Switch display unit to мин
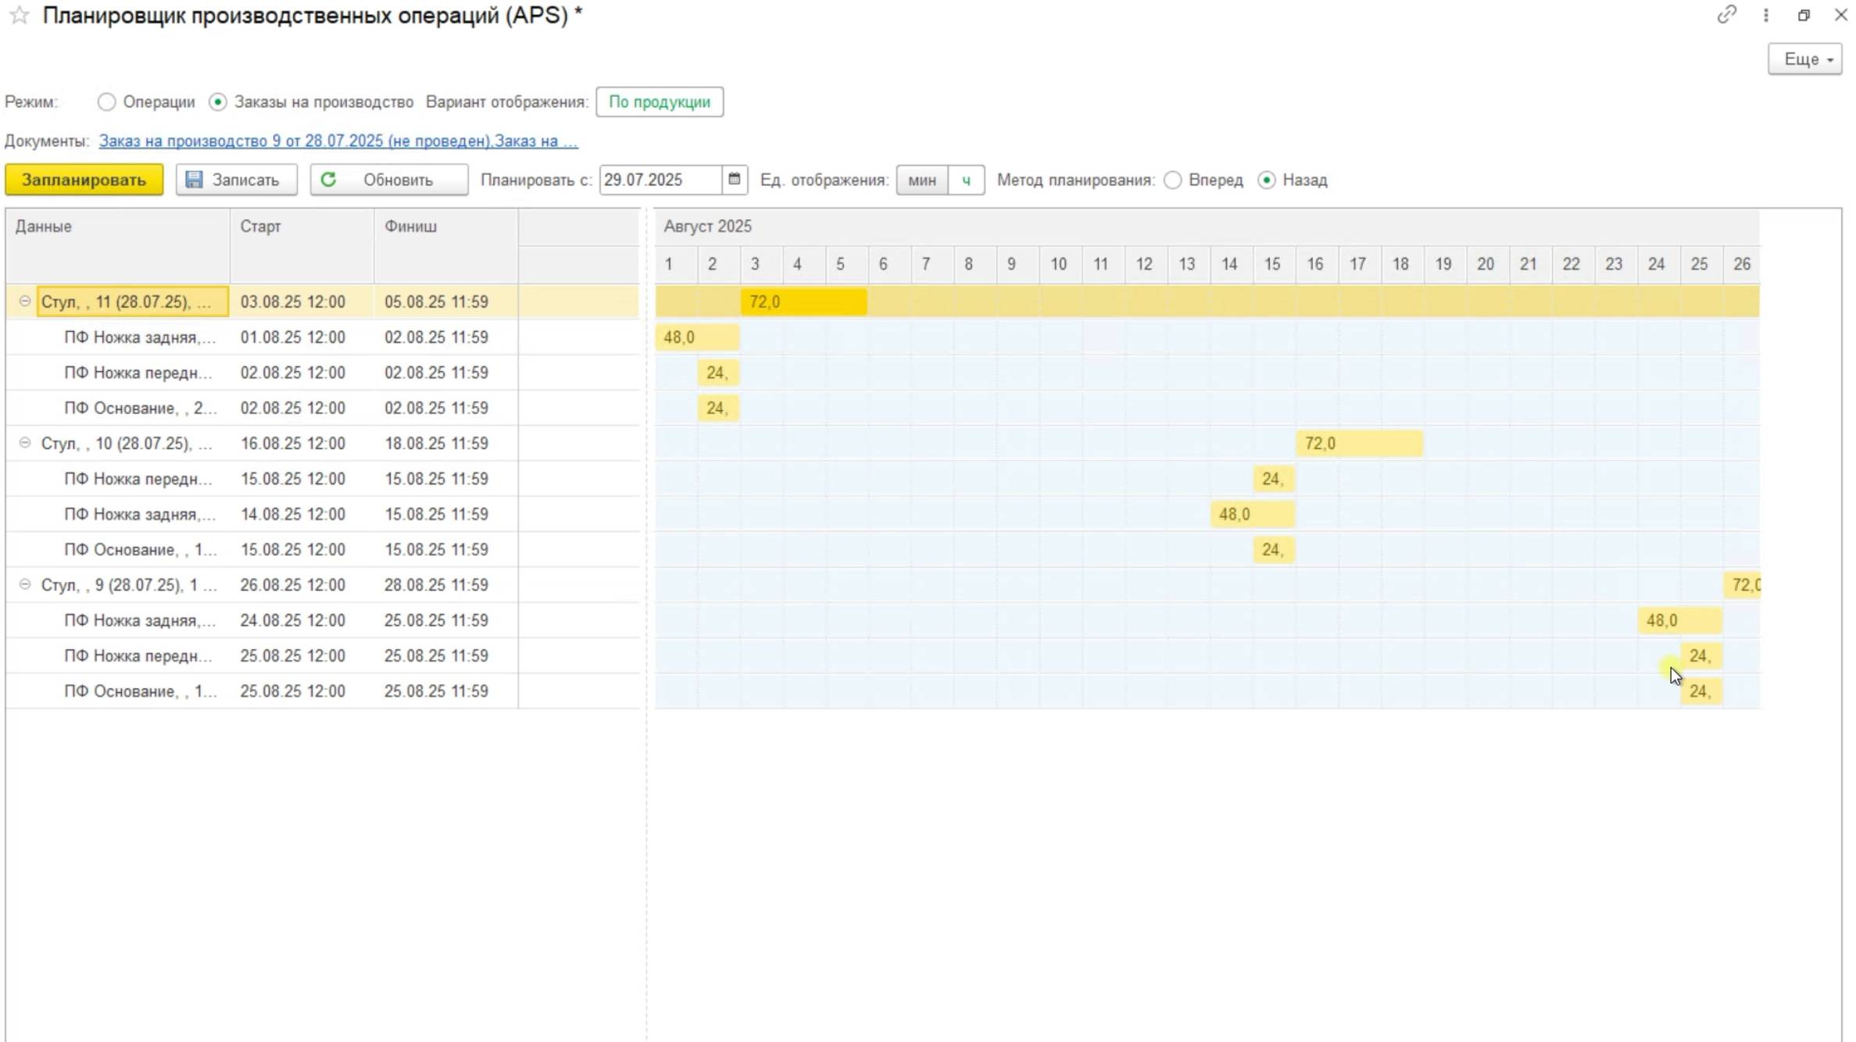 pyautogui.click(x=921, y=180)
